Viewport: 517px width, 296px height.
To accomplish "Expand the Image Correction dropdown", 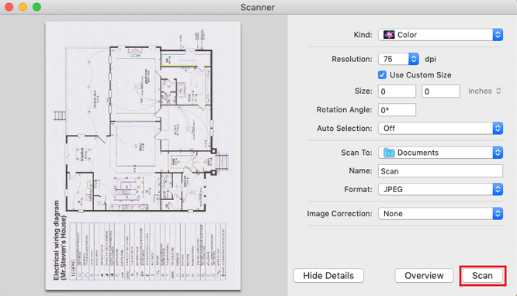I will coord(440,214).
